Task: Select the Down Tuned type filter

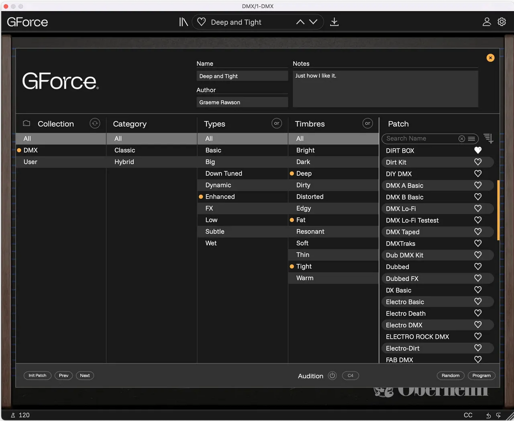Action: coord(242,174)
